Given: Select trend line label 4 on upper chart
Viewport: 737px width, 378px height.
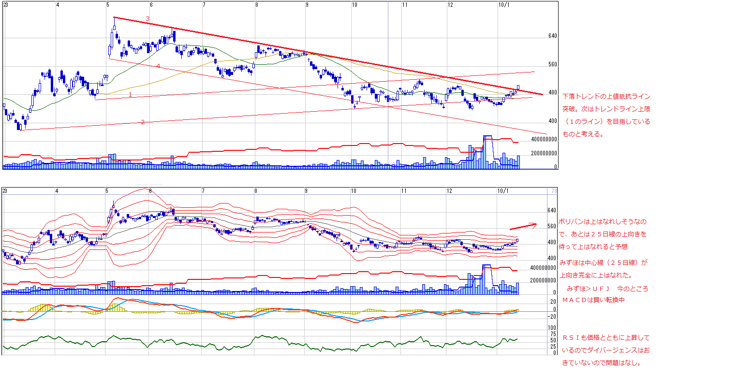Looking at the screenshot, I should coord(158,66).
